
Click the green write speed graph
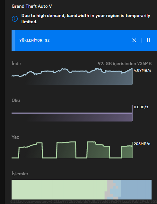(x=72, y=150)
